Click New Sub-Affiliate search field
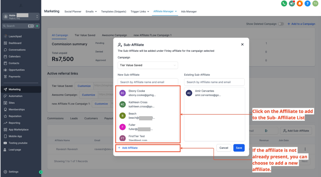The image size is (321, 177). (x=148, y=82)
